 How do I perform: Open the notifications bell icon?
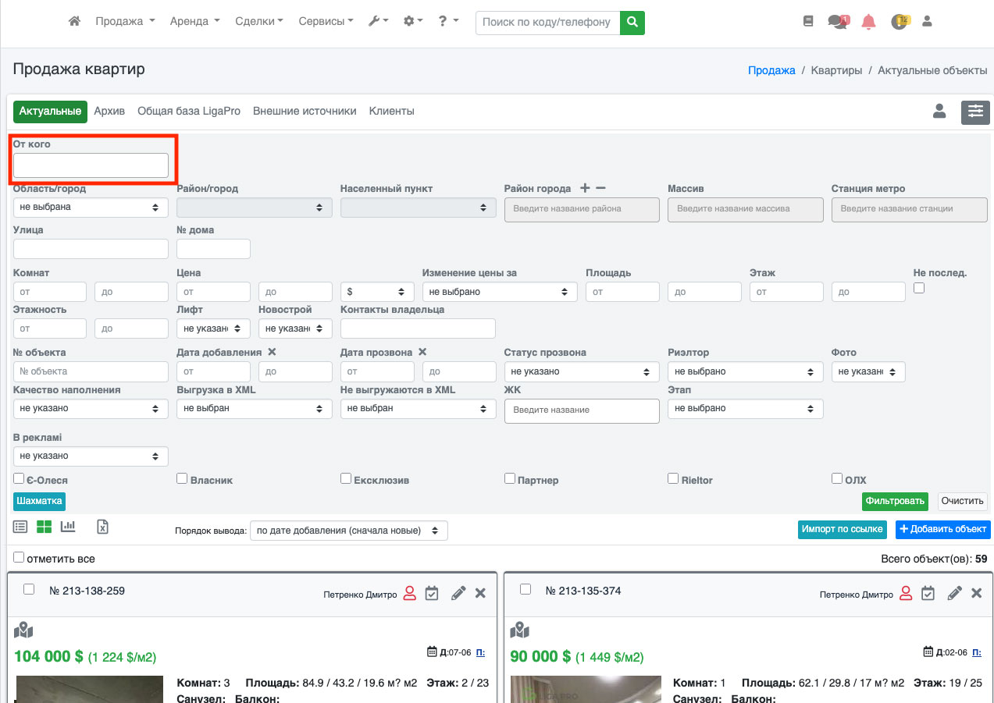point(868,22)
